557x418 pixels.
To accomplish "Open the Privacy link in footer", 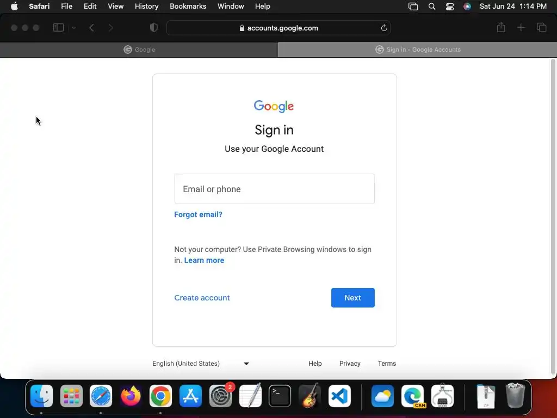I will tap(350, 363).
